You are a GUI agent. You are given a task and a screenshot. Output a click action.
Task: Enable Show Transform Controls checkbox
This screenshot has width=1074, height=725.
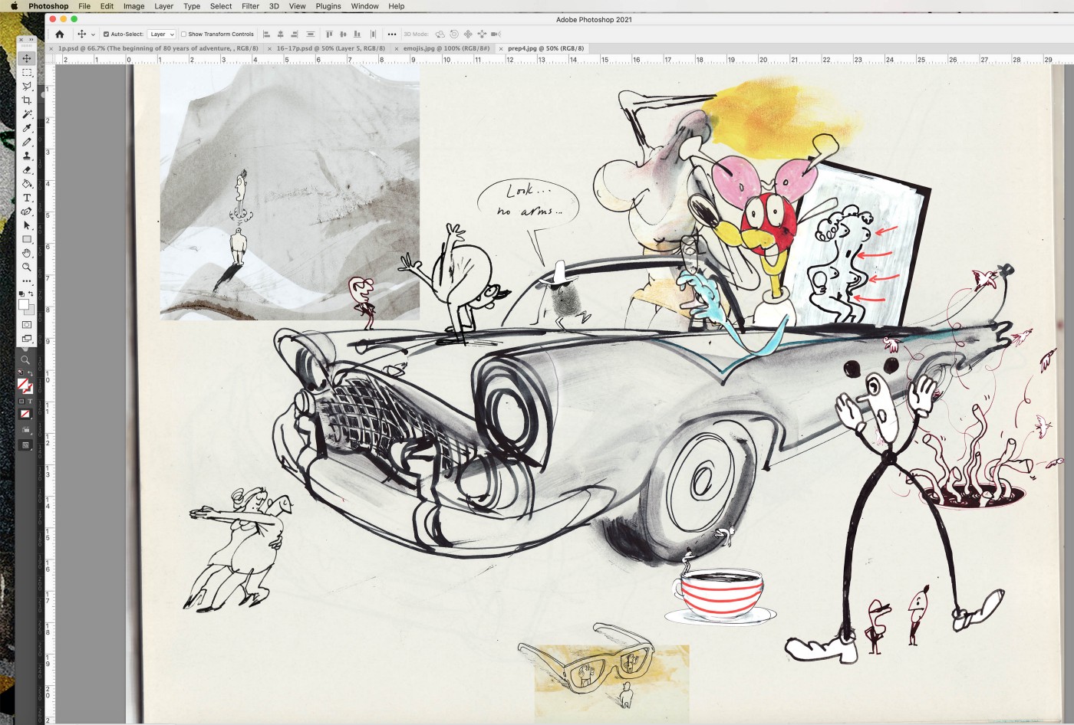[184, 34]
